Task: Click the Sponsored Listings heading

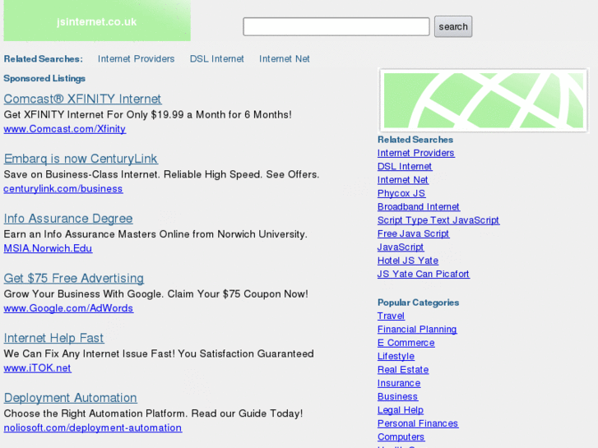Action: pyautogui.click(x=44, y=79)
